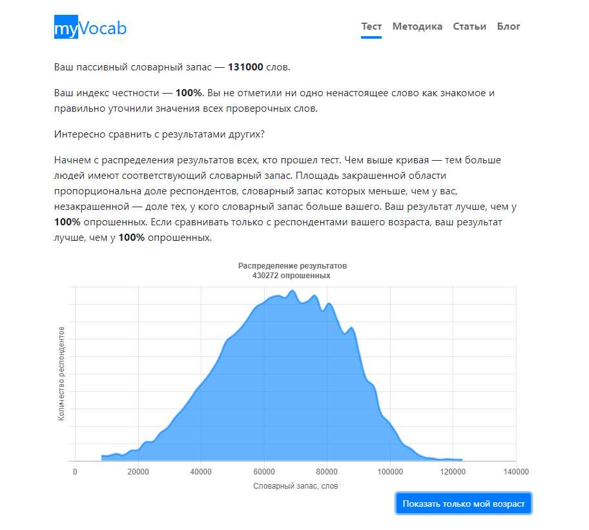Click the 100% honesty index value

(189, 93)
